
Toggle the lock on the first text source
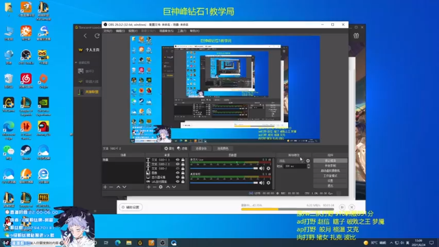(183, 160)
